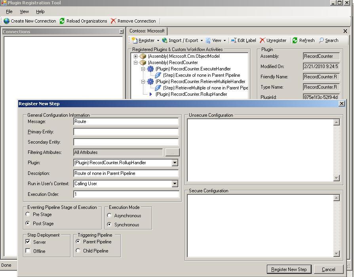Open the Import / Export dropdown arrow
The height and width of the screenshot is (277, 354).
click(202, 41)
